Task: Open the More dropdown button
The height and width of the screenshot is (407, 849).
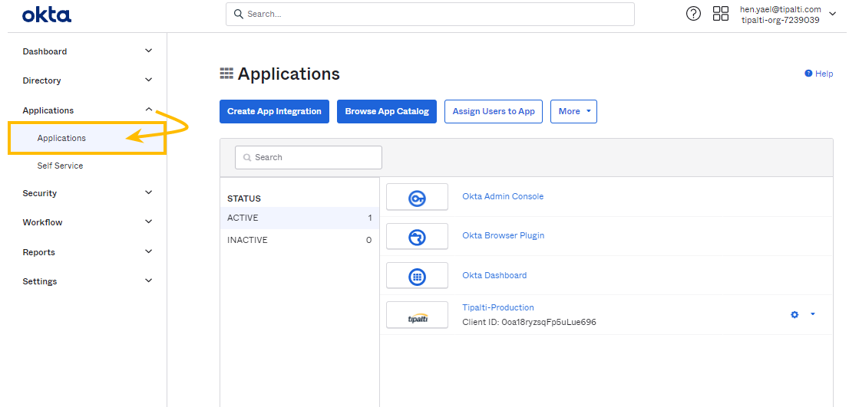Action: click(574, 111)
